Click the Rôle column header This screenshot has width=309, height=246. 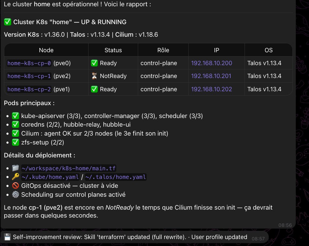point(163,50)
